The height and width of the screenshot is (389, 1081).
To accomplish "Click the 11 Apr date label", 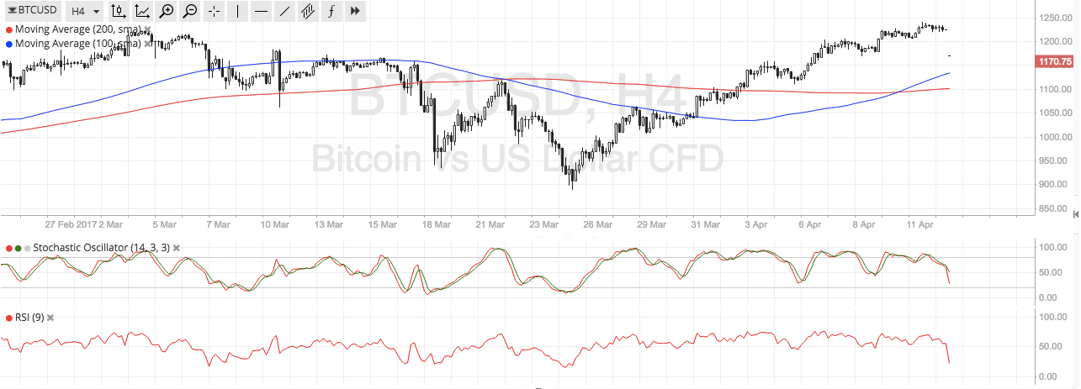I will [919, 225].
